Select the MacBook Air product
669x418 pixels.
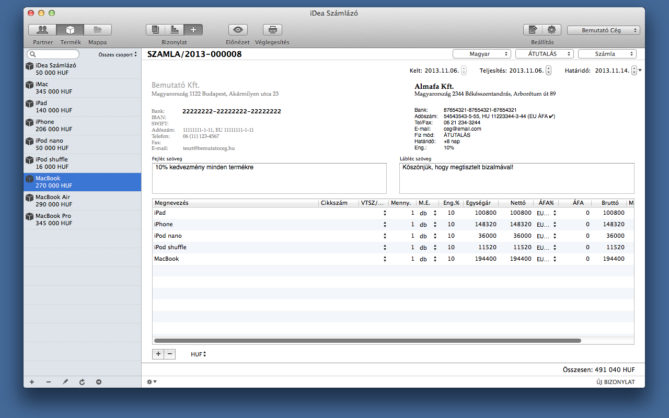tap(82, 201)
